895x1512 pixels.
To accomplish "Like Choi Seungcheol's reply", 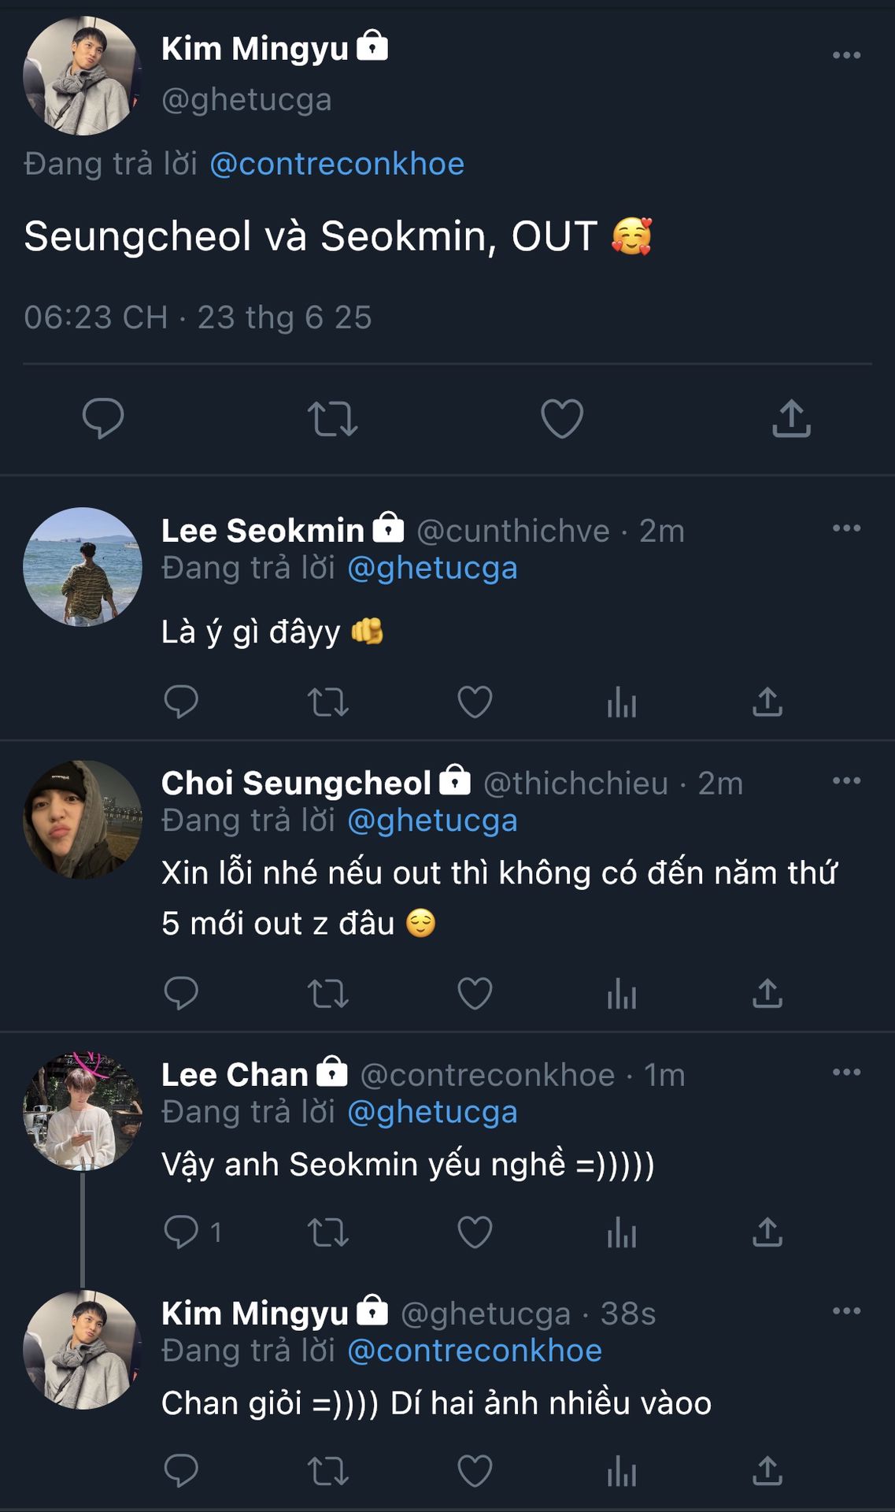I will click(475, 993).
